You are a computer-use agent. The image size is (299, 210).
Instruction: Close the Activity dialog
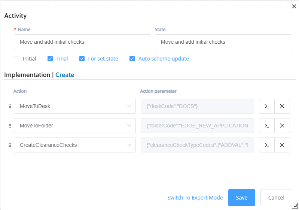[x=294, y=6]
